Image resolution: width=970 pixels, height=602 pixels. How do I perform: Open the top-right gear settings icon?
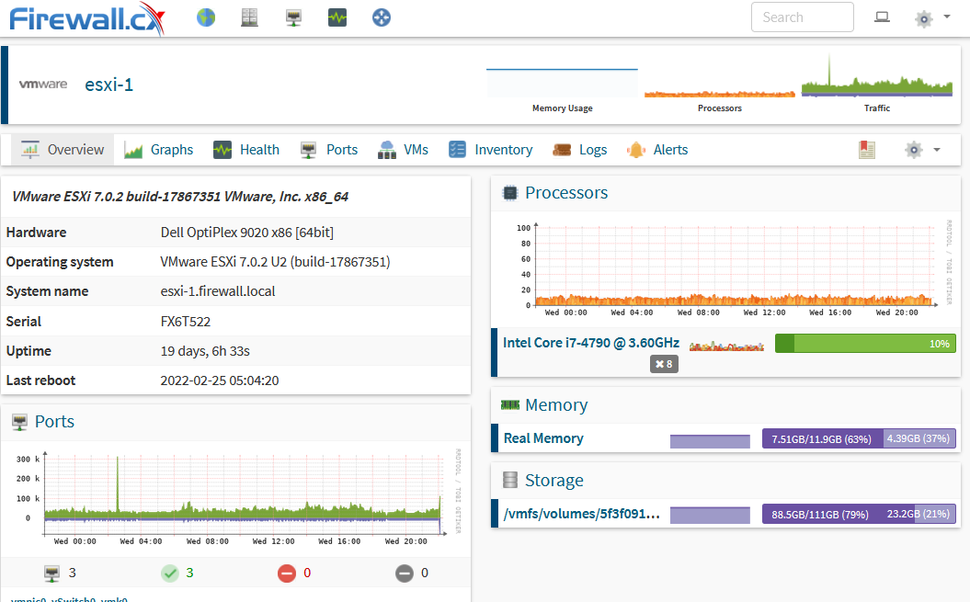coord(924,18)
